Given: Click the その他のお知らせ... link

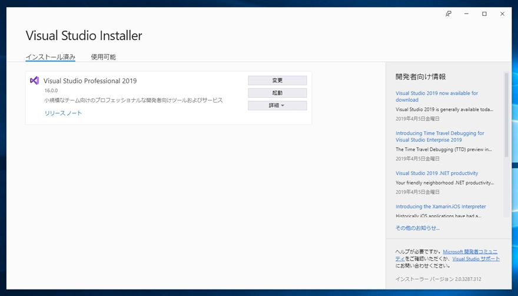Looking at the screenshot, I should [417, 228].
